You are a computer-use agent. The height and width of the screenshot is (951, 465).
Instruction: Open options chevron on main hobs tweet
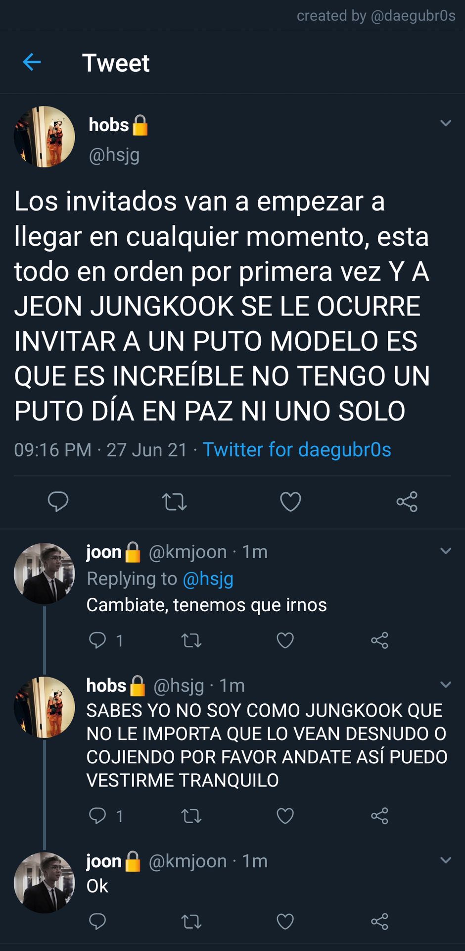point(446,123)
